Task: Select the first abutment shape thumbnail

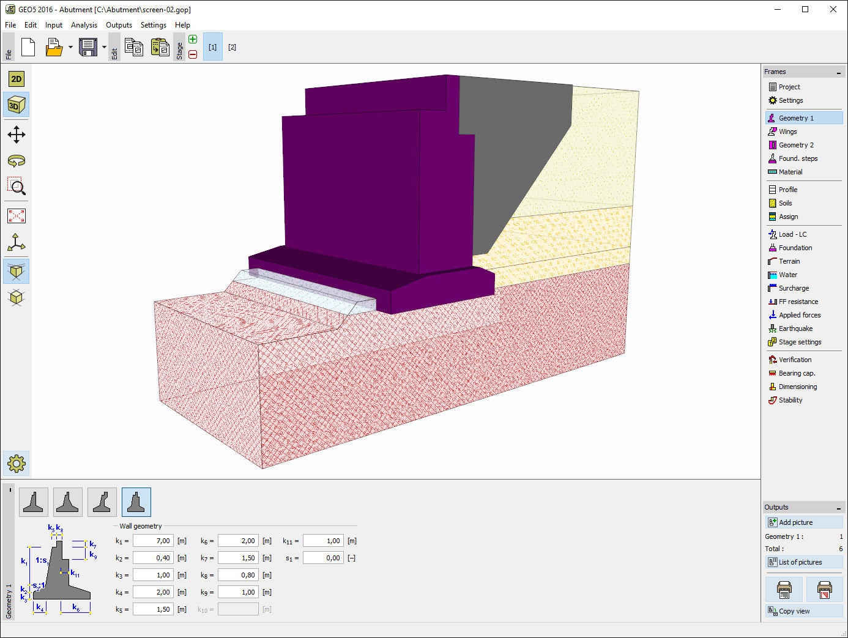Action: click(x=34, y=501)
